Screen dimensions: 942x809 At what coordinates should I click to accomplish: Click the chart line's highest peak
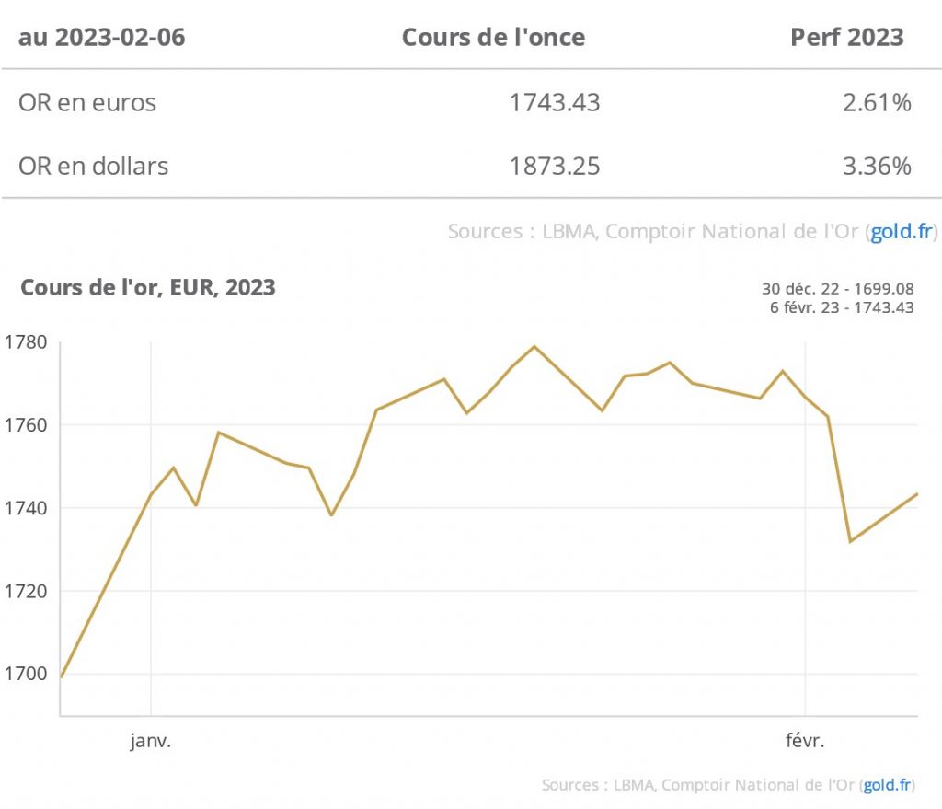(534, 347)
